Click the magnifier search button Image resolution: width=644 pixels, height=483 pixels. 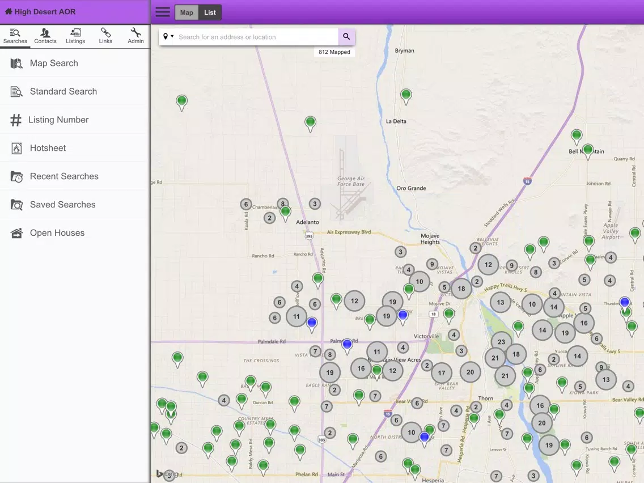(346, 36)
